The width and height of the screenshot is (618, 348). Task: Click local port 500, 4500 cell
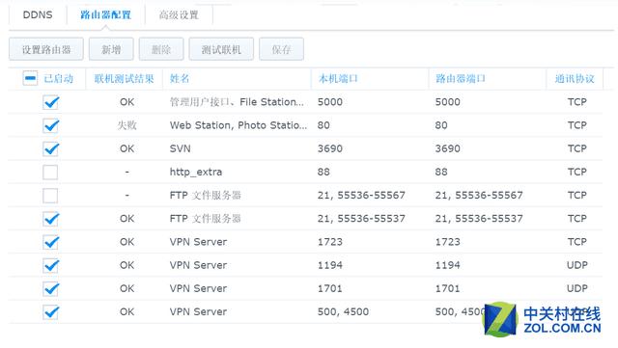[344, 311]
